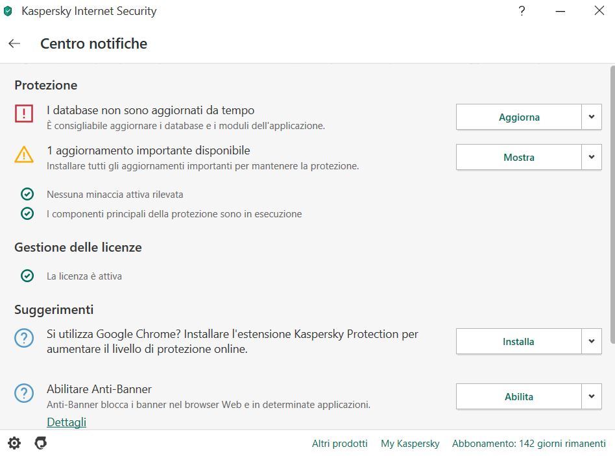Expand the dropdown arrow next to Aggiorna
615x456 pixels.
pos(592,117)
